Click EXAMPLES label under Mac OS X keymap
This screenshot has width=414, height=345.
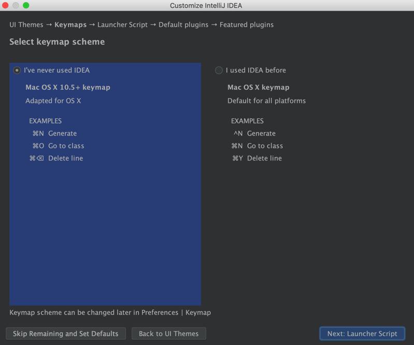(x=247, y=121)
